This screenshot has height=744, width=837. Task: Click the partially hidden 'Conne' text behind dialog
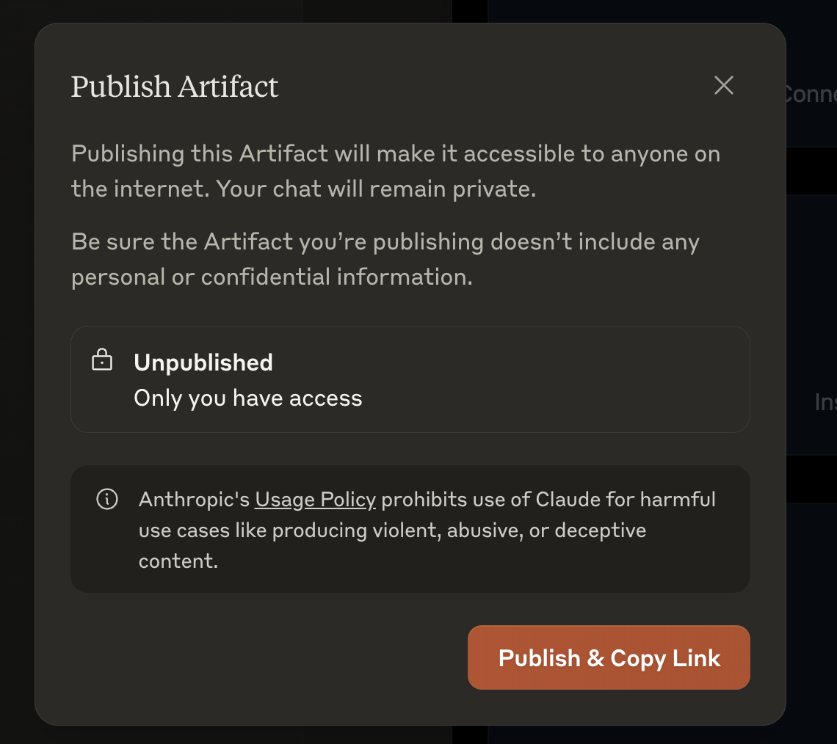pyautogui.click(x=811, y=95)
